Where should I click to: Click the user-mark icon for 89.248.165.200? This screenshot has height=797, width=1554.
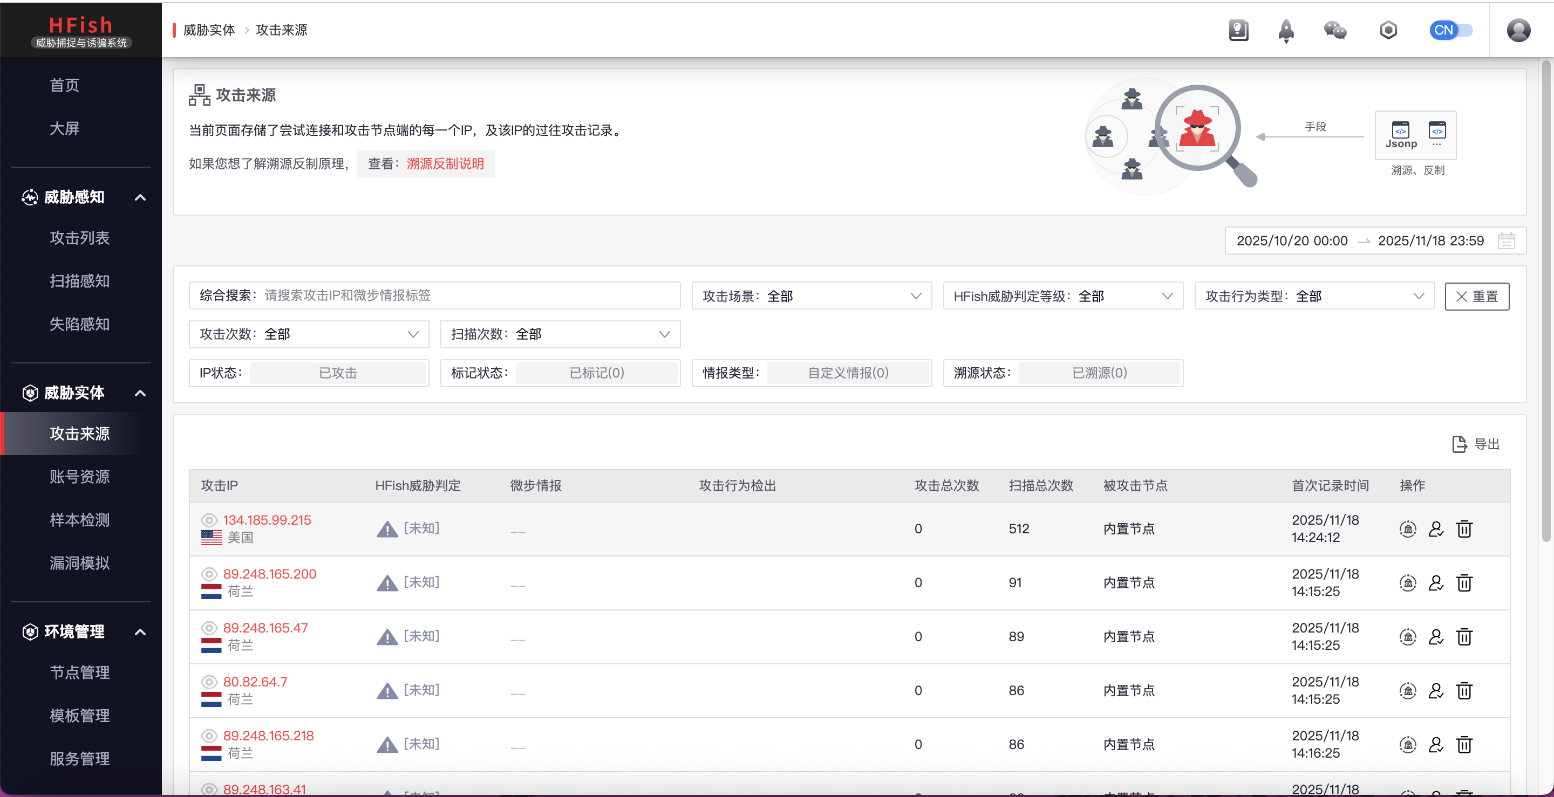pos(1436,583)
